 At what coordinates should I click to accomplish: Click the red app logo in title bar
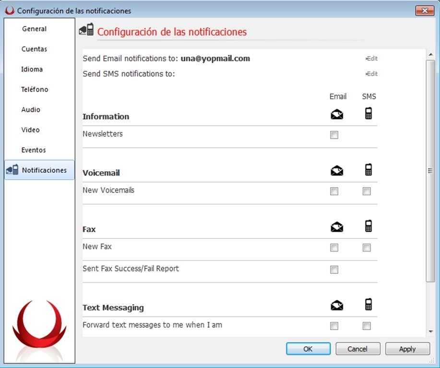(10, 11)
